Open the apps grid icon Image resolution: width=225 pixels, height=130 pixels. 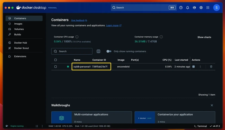(x=208, y=8)
